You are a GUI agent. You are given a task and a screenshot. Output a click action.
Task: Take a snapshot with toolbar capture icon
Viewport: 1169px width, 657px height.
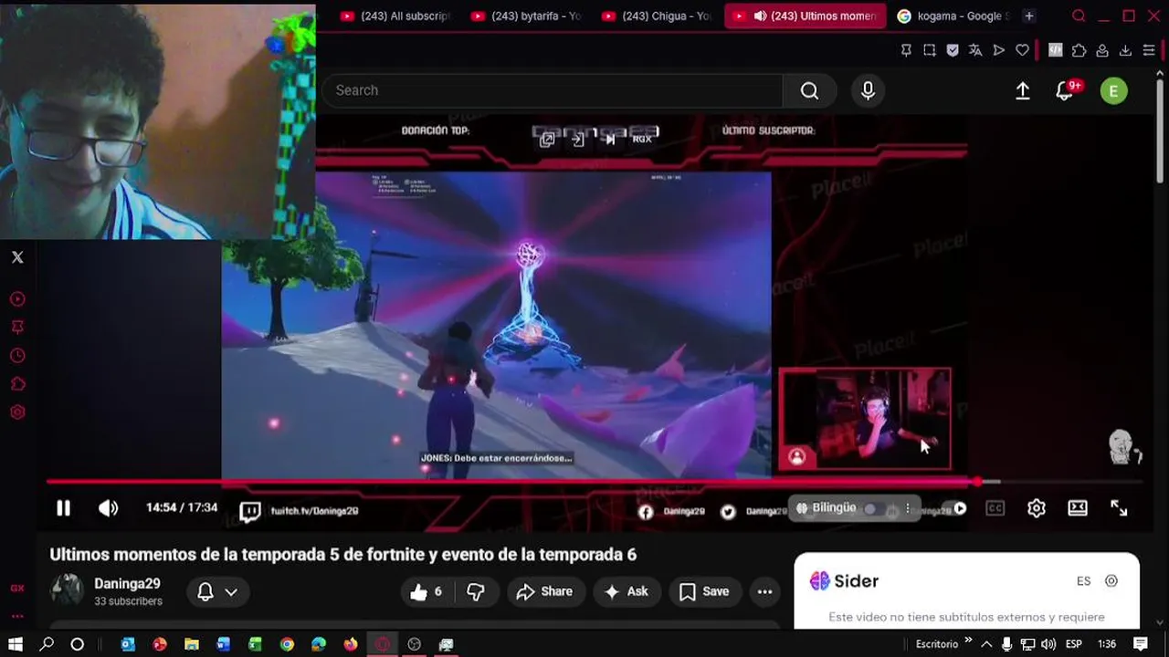tap(930, 50)
